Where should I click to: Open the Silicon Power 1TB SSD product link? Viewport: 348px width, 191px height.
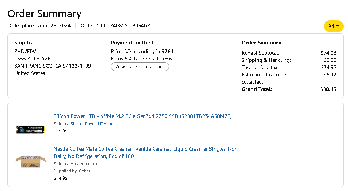(x=143, y=116)
